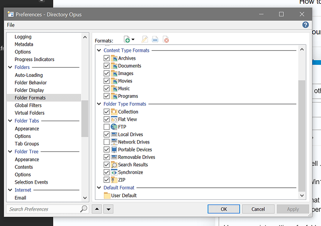Enable the FTP checkbox
The image size is (321, 226).
(x=107, y=127)
